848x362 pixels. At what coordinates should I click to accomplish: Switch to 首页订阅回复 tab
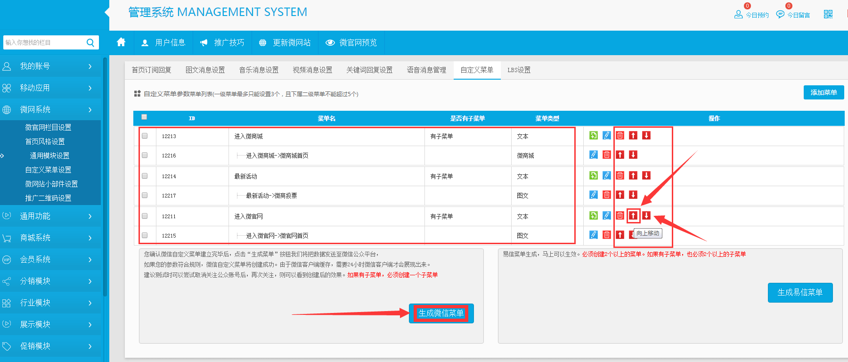point(151,70)
